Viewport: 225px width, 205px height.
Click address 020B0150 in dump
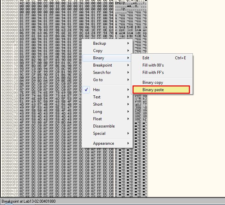pyautogui.click(x=10, y=60)
